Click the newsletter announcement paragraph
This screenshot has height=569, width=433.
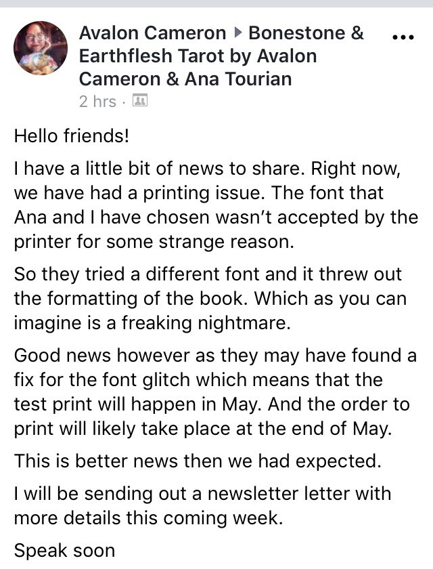(202, 504)
